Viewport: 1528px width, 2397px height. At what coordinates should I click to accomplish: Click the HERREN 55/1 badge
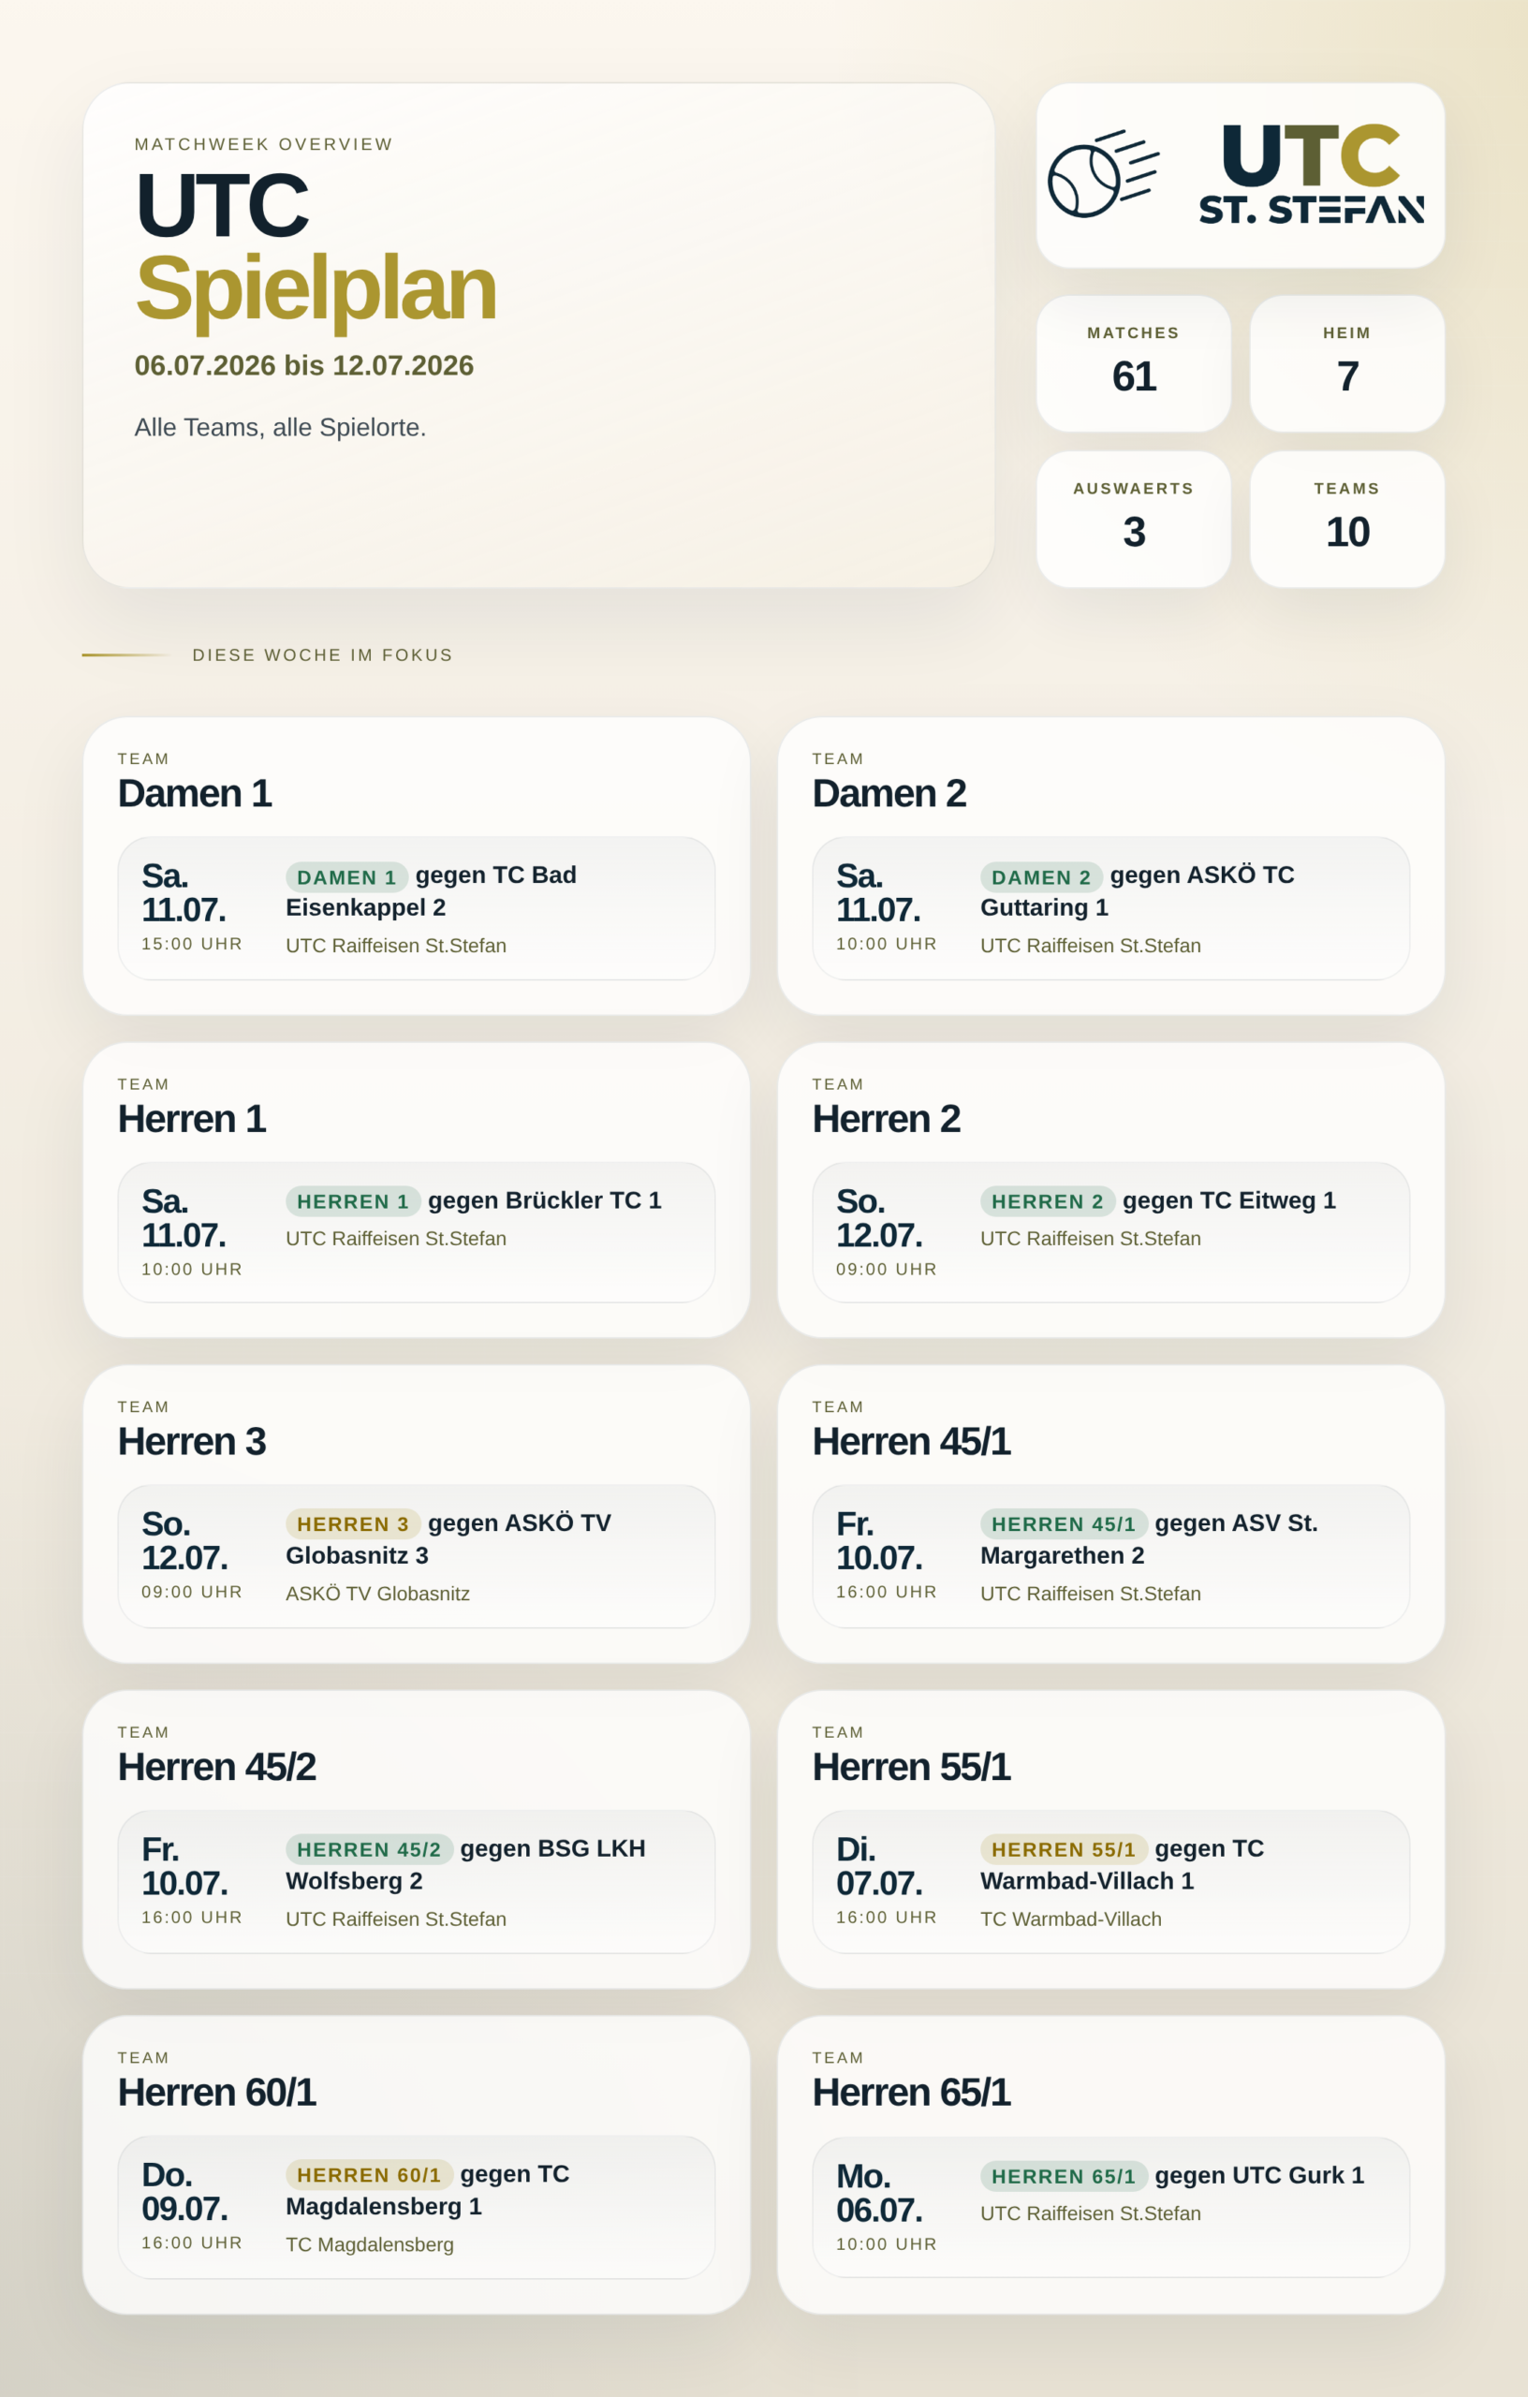click(1063, 1849)
